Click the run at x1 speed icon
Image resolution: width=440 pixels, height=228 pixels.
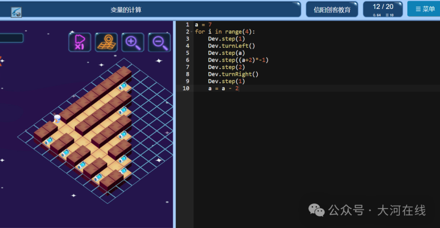(80, 42)
